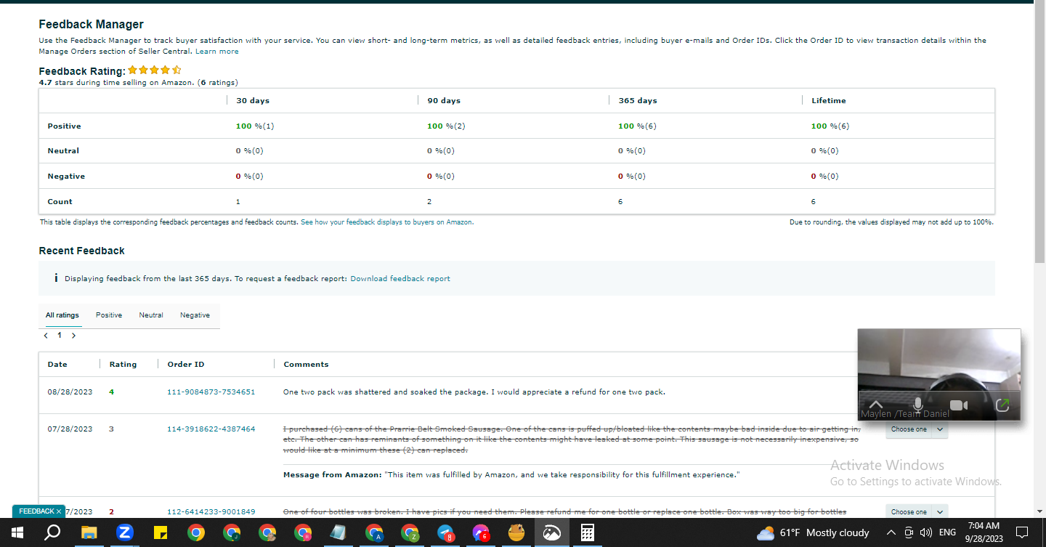Image resolution: width=1046 pixels, height=547 pixels.
Task: Switch to the Negative feedback tab
Action: pos(195,315)
